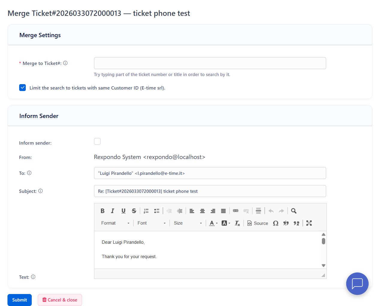
Task: Undo the last edit
Action: pyautogui.click(x=271, y=211)
